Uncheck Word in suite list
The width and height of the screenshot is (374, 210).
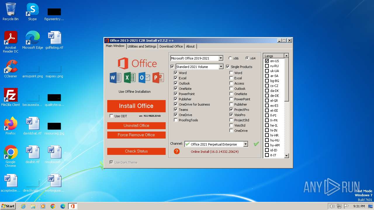point(176,73)
